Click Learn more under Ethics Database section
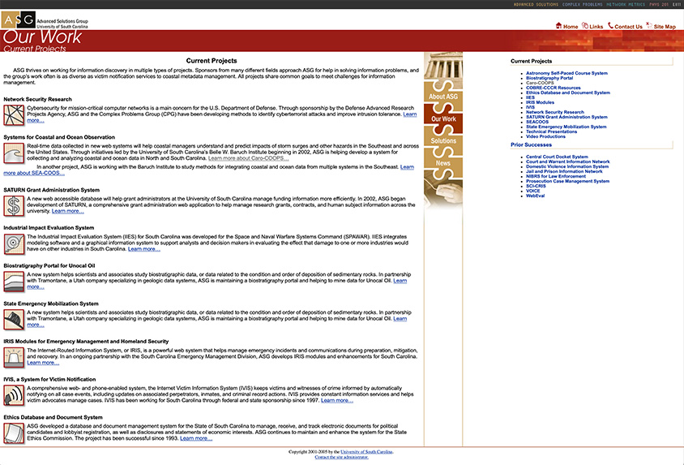Screen dimensions: 684x465 (196, 438)
